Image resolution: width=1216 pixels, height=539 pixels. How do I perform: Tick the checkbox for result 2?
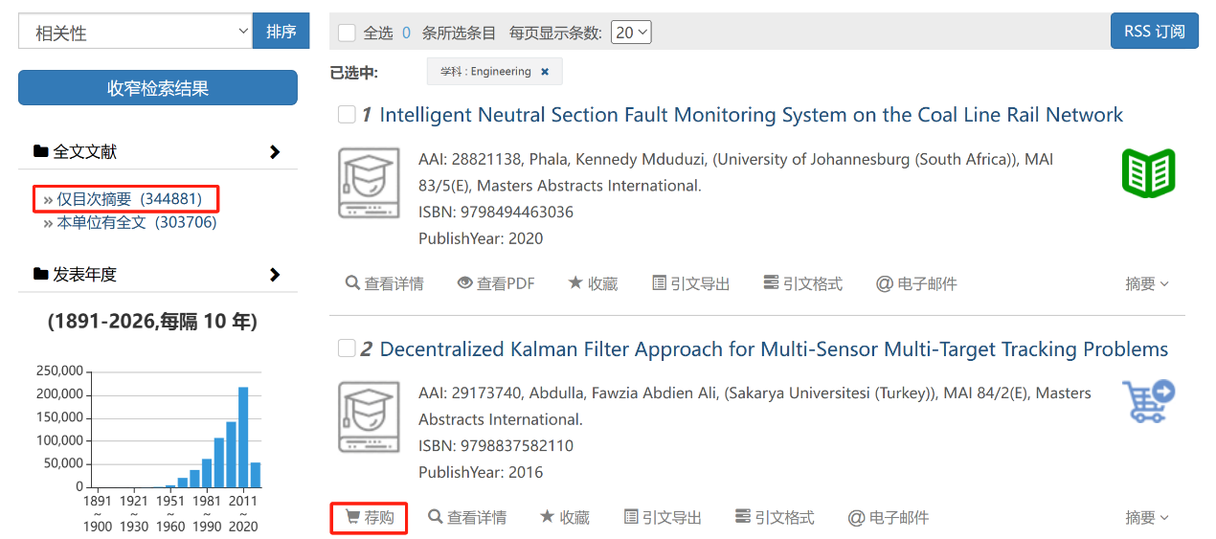click(347, 348)
